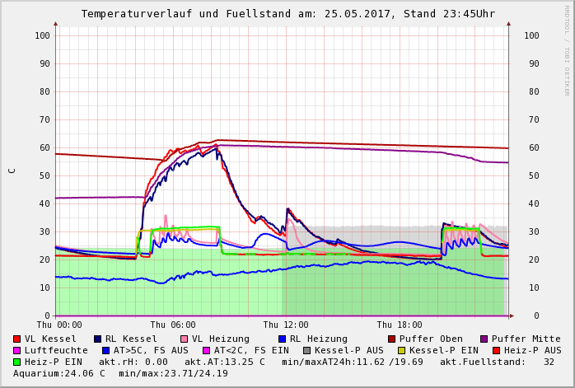The height and width of the screenshot is (388, 575).
Task: Select the red Heiz-P AUS swatch
Action: pyautogui.click(x=484, y=350)
